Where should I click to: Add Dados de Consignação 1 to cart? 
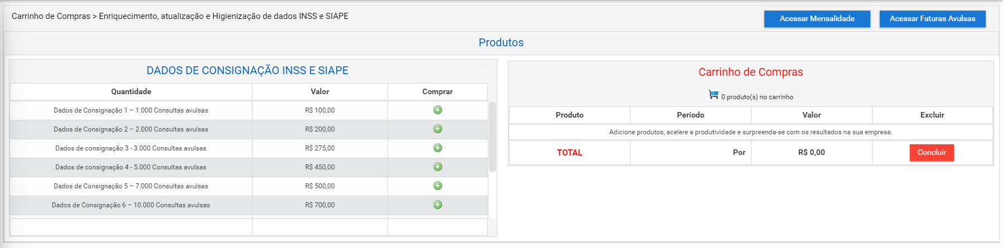438,110
